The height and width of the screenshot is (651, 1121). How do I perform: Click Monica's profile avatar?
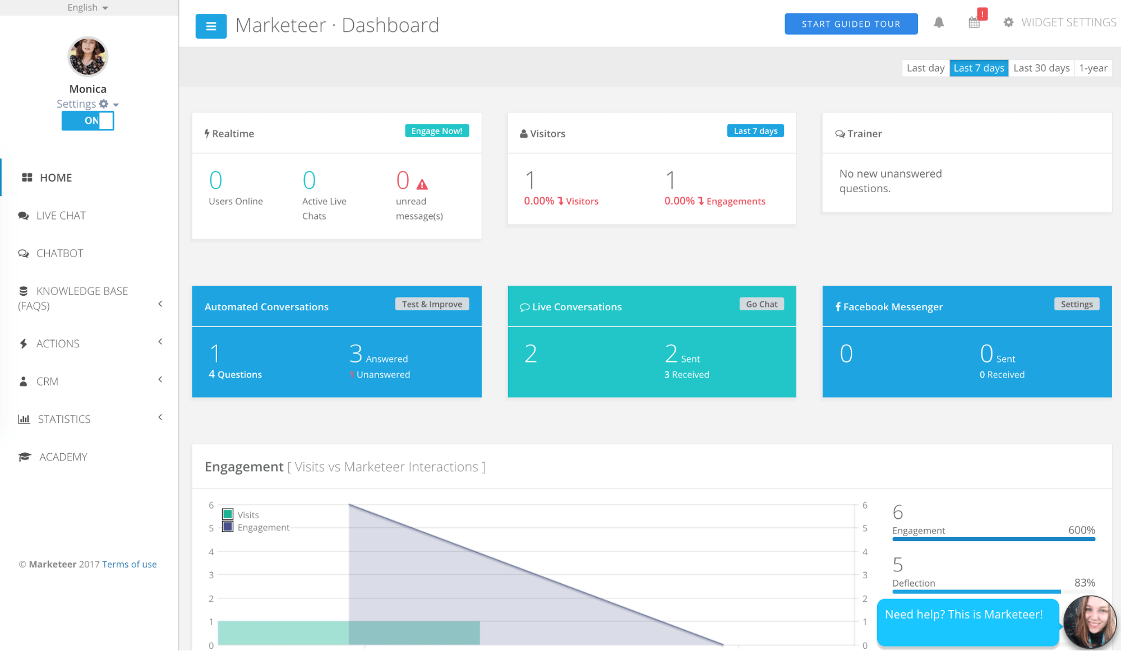(x=87, y=57)
